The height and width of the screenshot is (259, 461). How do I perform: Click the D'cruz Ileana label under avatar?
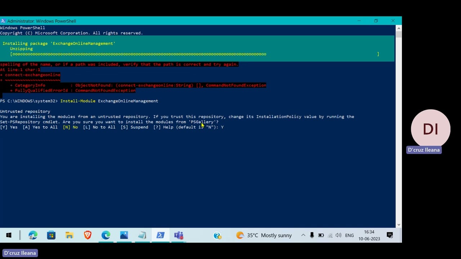(x=424, y=150)
